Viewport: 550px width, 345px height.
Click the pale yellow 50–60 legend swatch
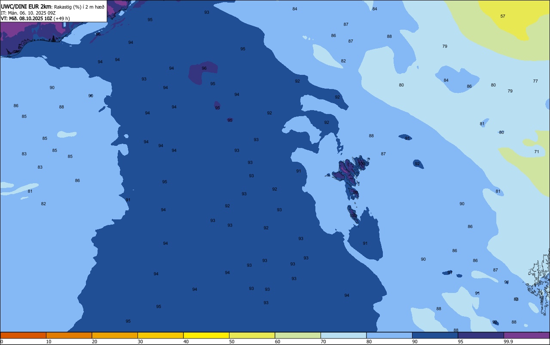252,335
